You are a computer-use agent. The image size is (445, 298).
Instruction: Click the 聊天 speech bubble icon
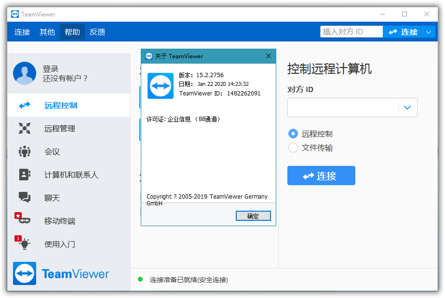25,198
